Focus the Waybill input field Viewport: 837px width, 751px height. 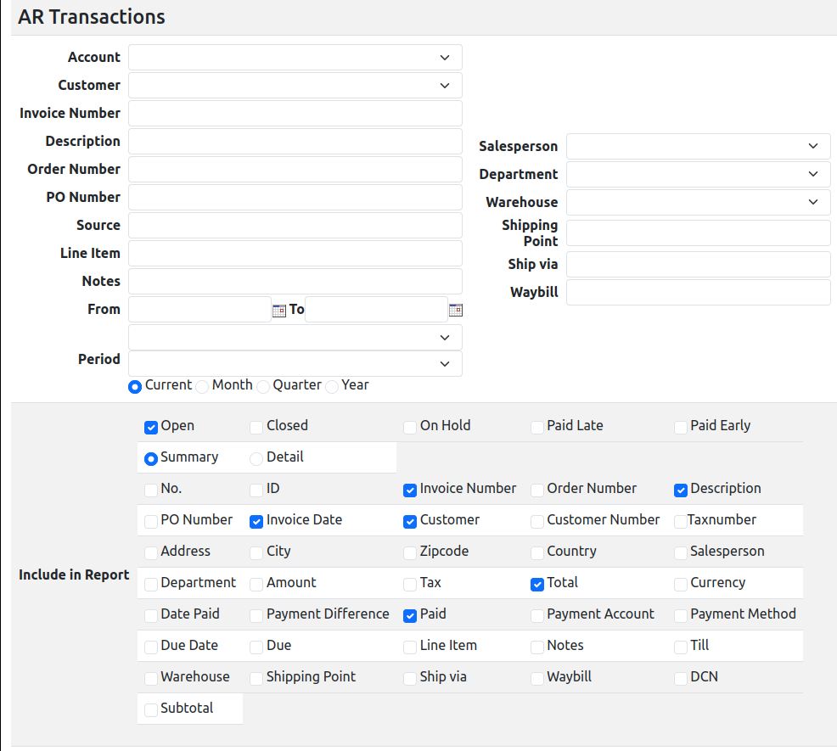coord(698,293)
